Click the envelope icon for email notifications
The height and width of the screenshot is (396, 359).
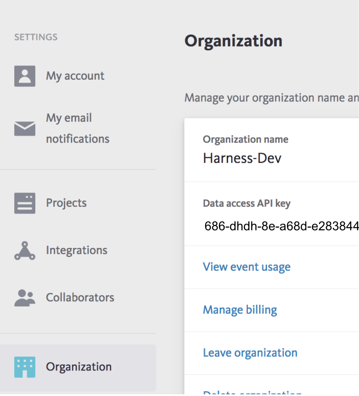coord(25,128)
